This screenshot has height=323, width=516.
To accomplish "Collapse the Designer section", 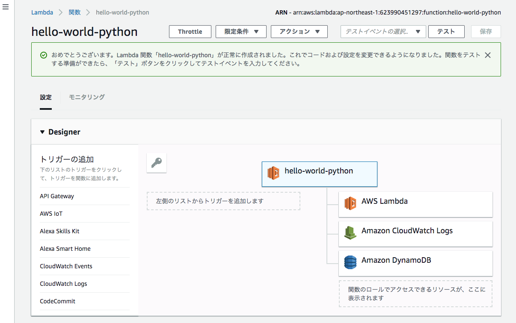I will click(42, 132).
